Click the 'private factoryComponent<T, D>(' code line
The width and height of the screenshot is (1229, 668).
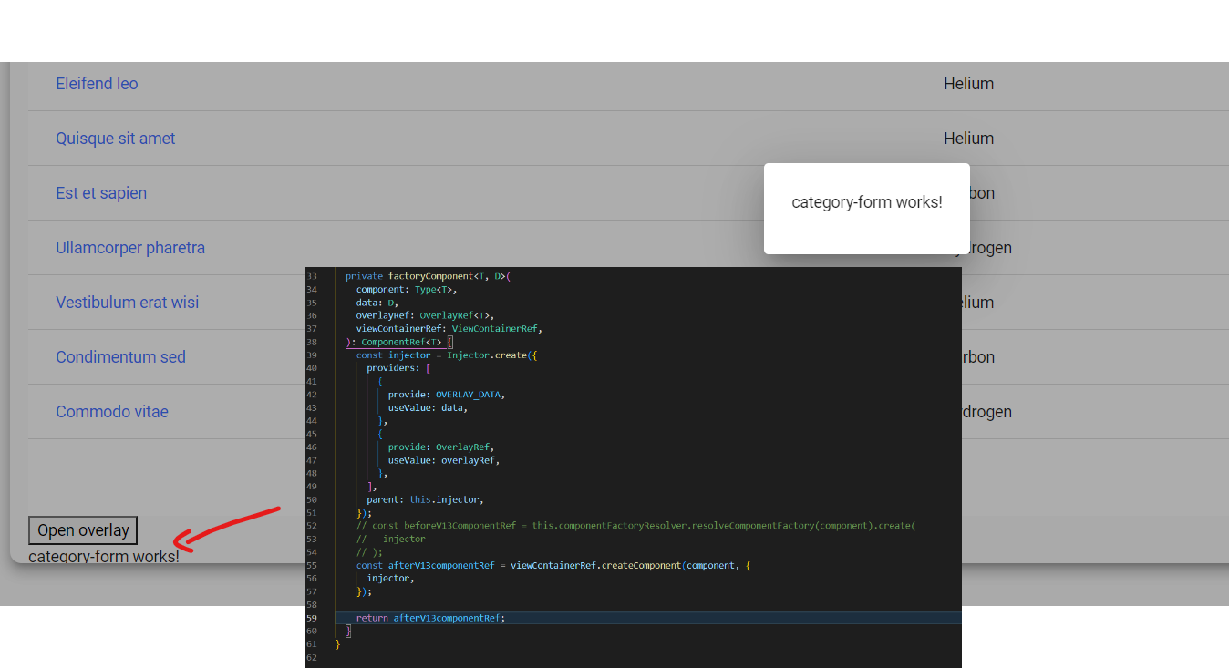click(428, 276)
